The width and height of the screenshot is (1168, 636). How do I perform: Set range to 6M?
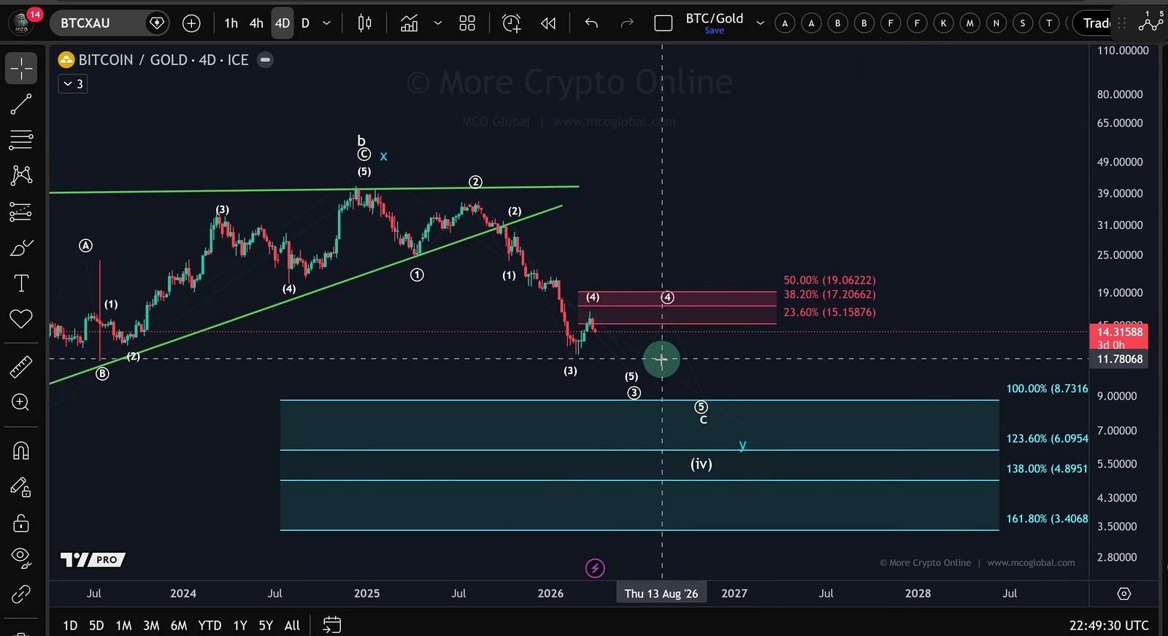coord(179,625)
